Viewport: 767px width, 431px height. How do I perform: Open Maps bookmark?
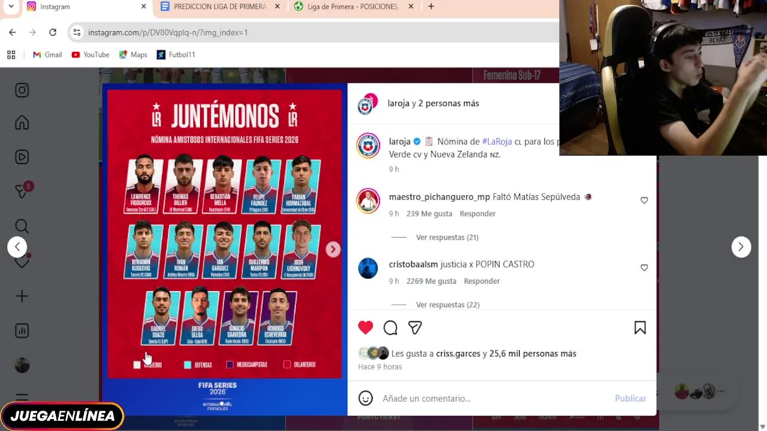[133, 54]
